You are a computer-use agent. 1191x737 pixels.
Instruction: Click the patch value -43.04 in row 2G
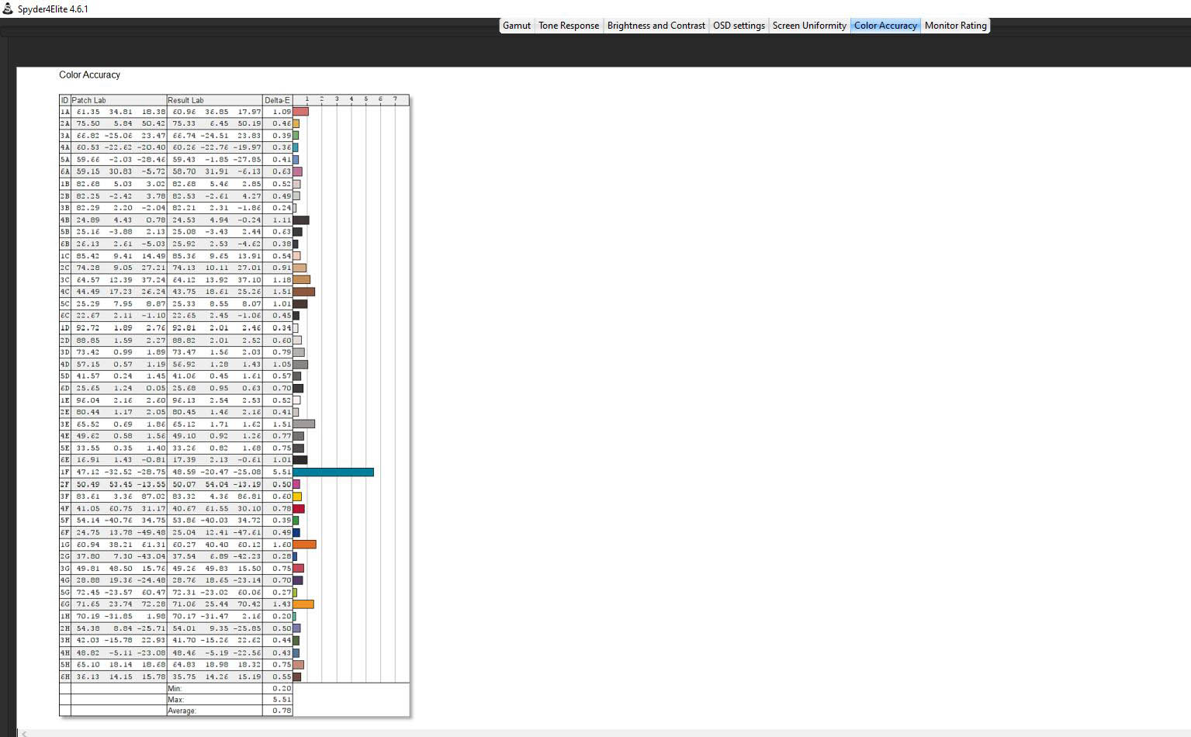tap(151, 556)
